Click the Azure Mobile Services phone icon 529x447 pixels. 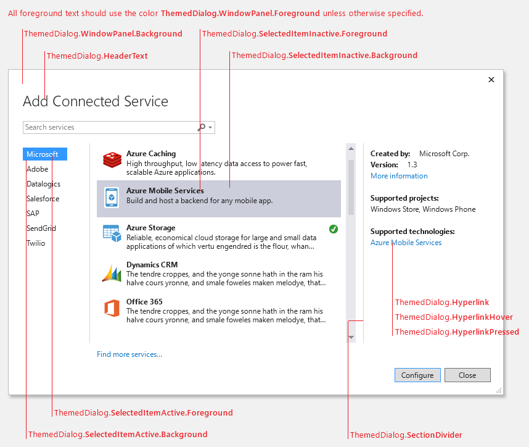coord(112,197)
